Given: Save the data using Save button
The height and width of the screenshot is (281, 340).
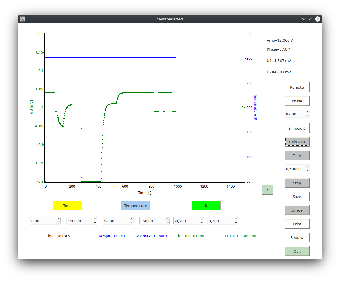Looking at the screenshot, I should click(297, 197).
